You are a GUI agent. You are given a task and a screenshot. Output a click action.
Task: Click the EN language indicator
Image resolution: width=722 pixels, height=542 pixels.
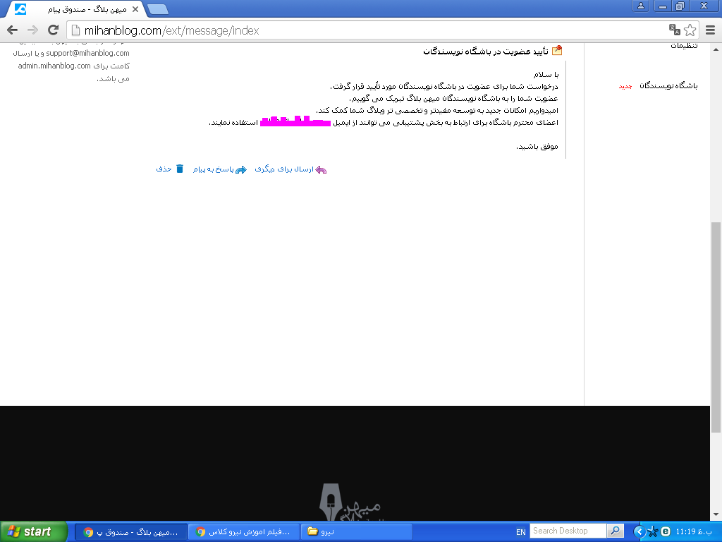521,532
